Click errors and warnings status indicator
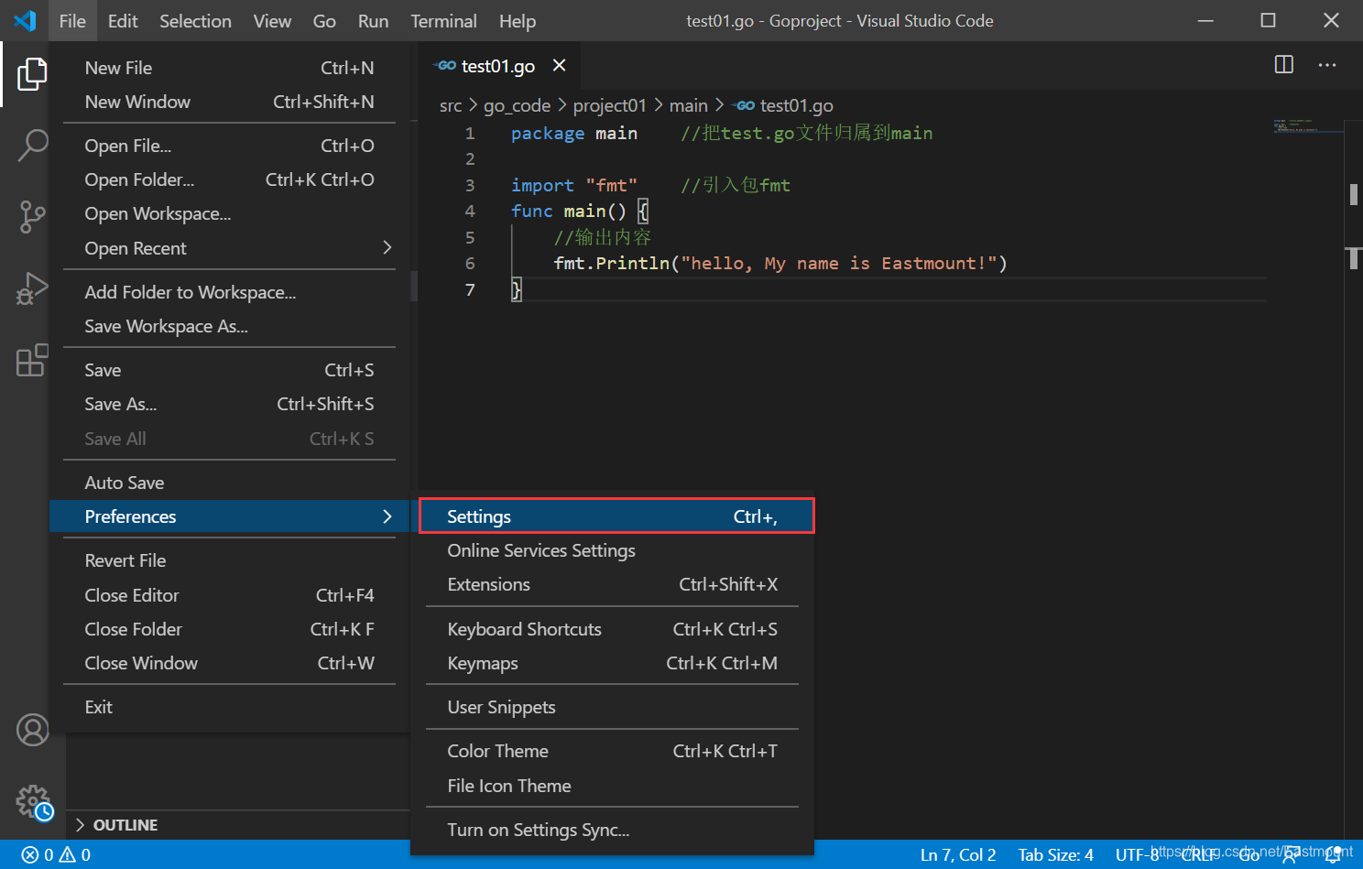Image resolution: width=1363 pixels, height=869 pixels. pos(56,854)
